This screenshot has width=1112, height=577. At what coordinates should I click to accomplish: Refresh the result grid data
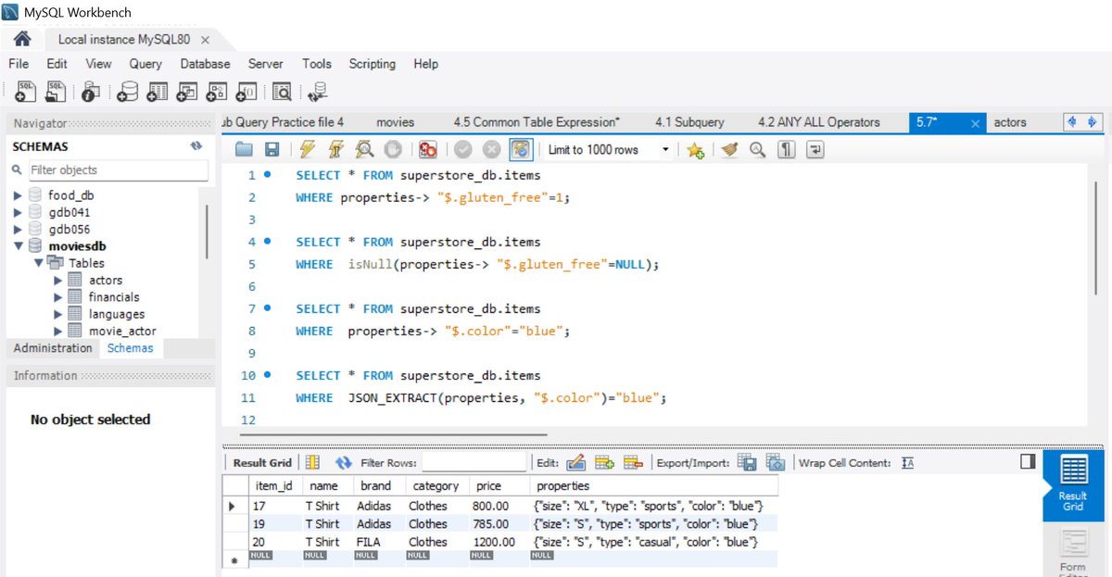click(344, 462)
